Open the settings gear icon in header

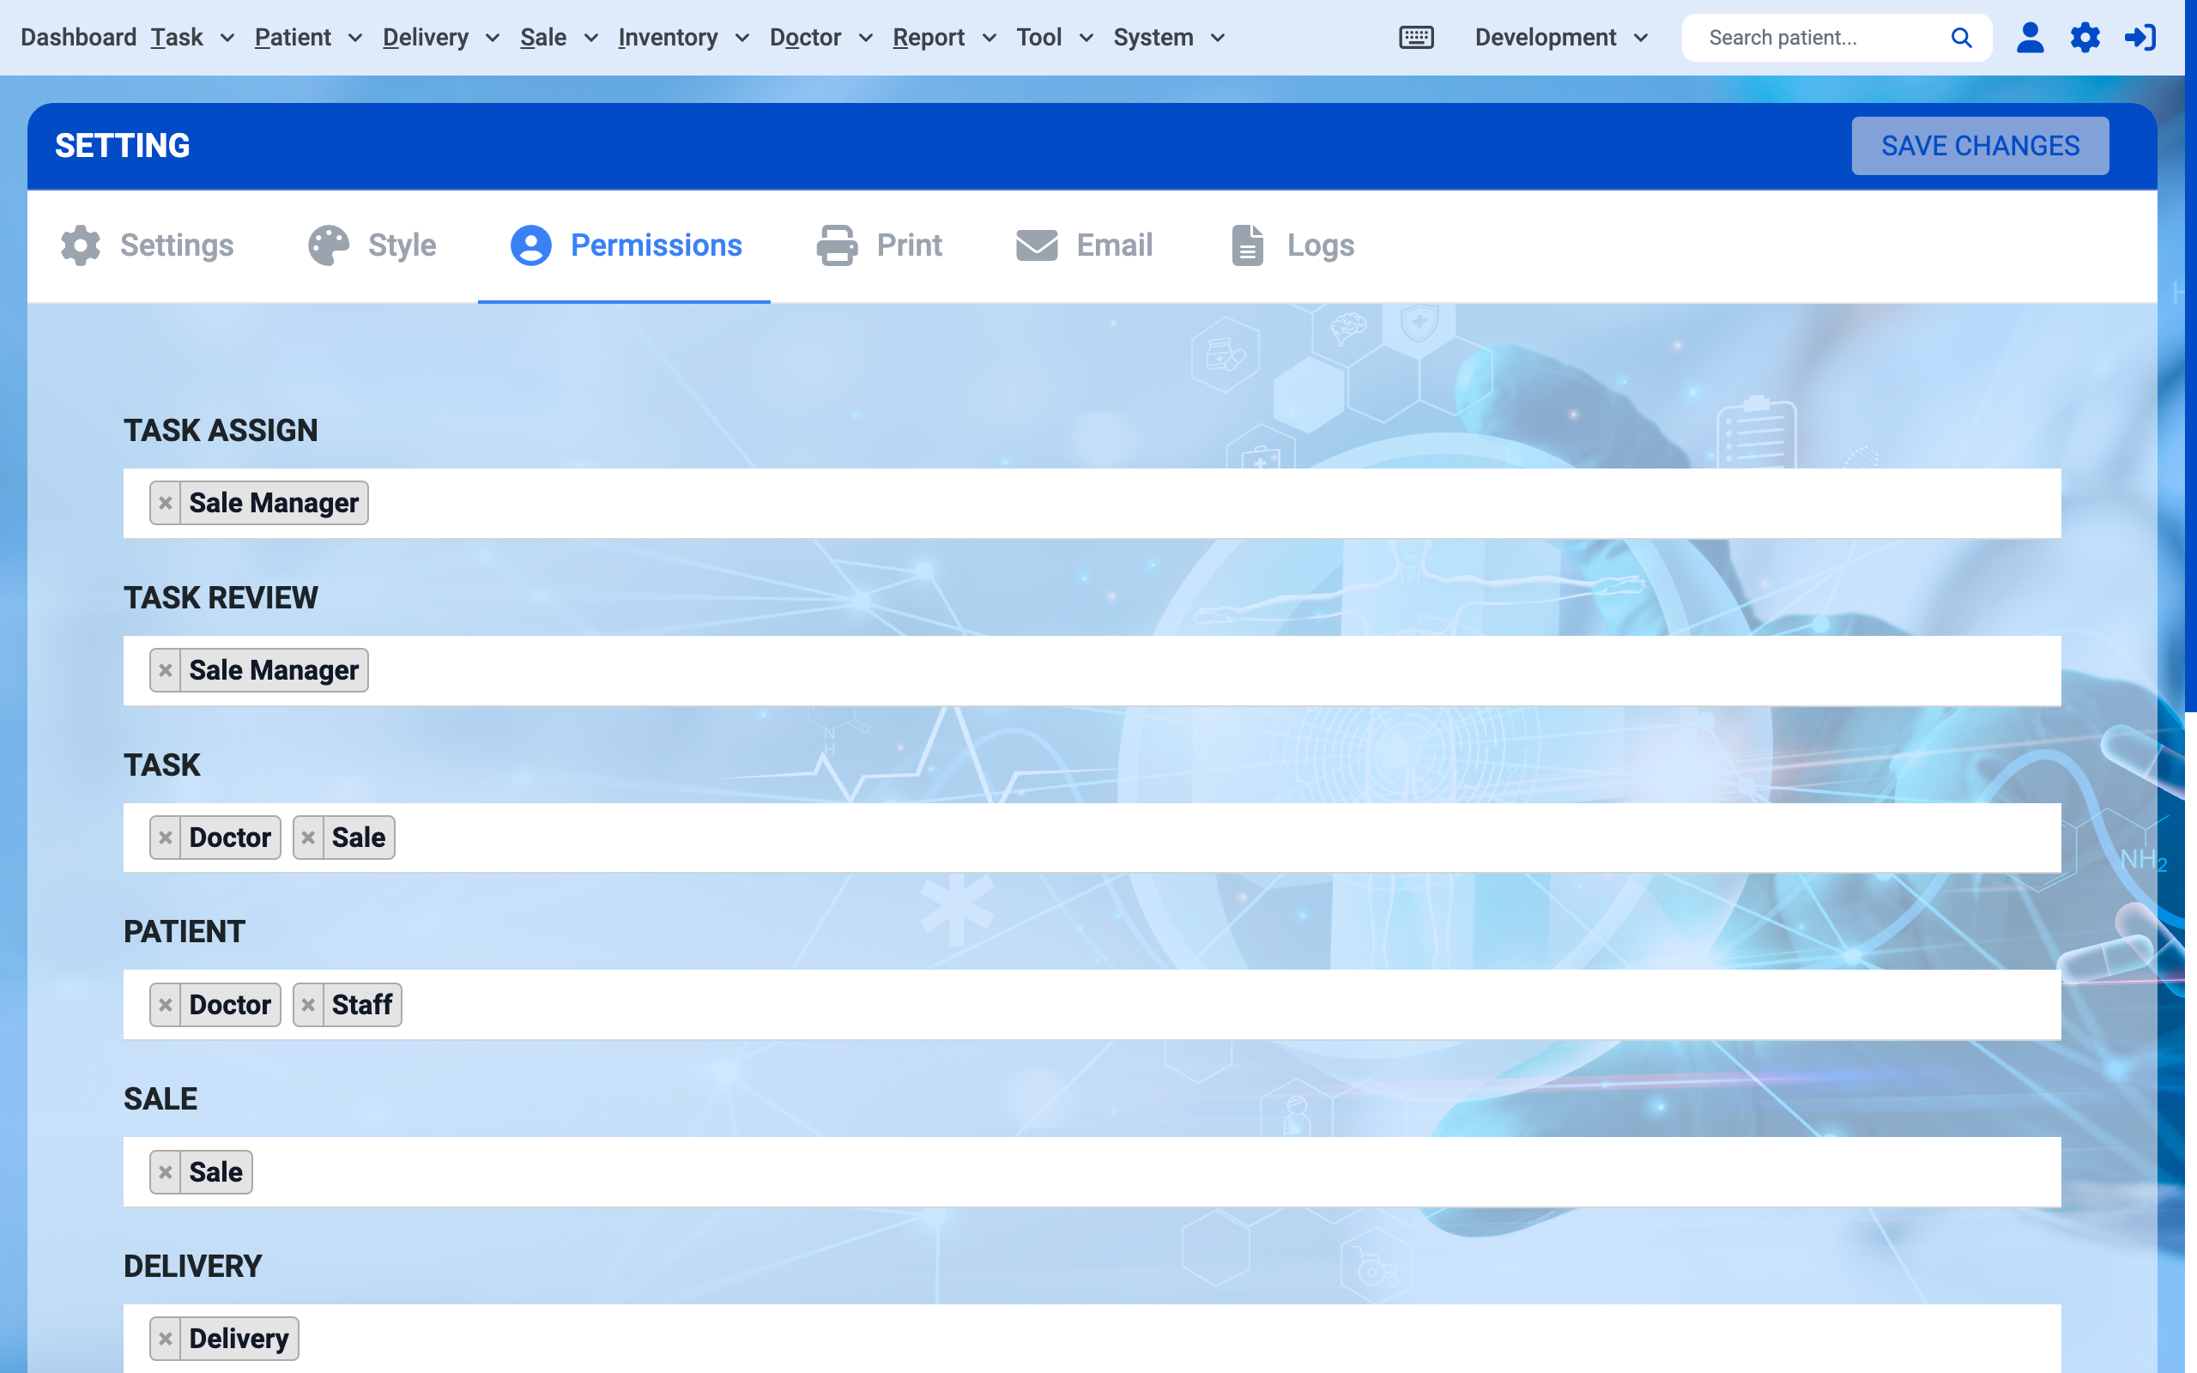click(2085, 37)
